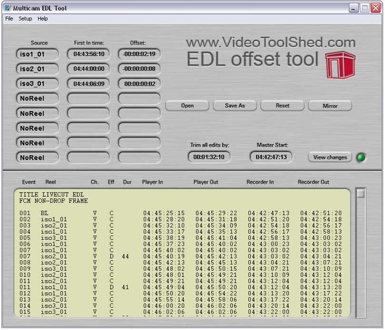Screen dimensions: 385x330
Task: Select event 013 iso2_01 row
Action: 181,300
